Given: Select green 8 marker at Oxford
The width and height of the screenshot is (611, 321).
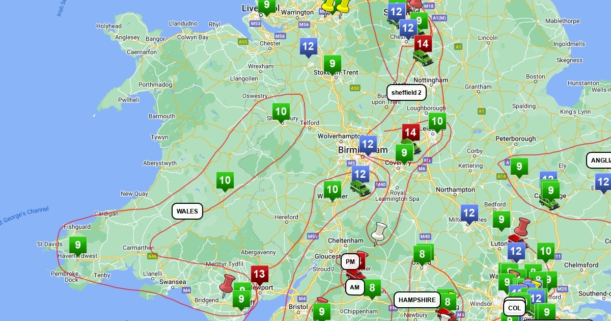Looking at the screenshot, I should [422, 254].
